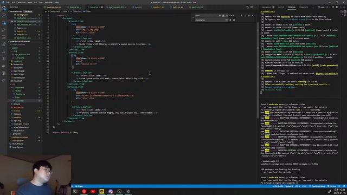Open the Terminal menu in menu bar
Viewport: 347px width, 195px height.
click(x=48, y=2)
